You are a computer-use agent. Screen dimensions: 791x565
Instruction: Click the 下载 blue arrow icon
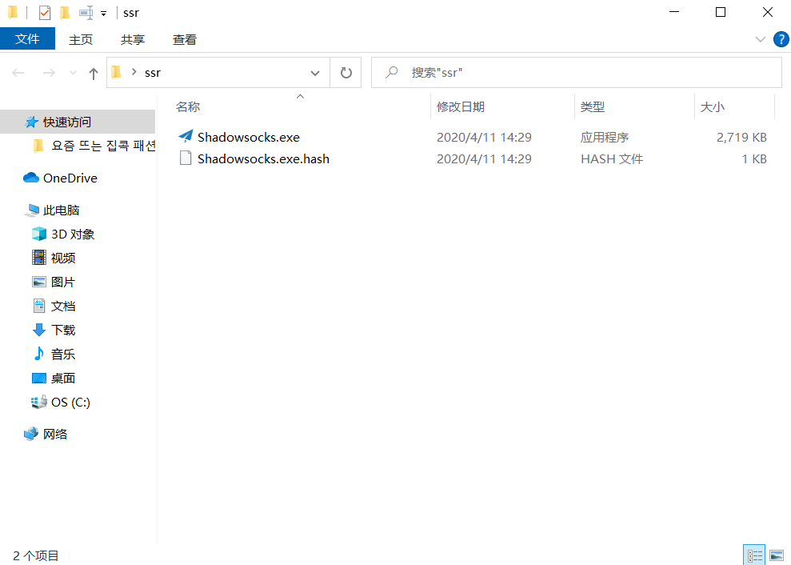[x=39, y=331]
